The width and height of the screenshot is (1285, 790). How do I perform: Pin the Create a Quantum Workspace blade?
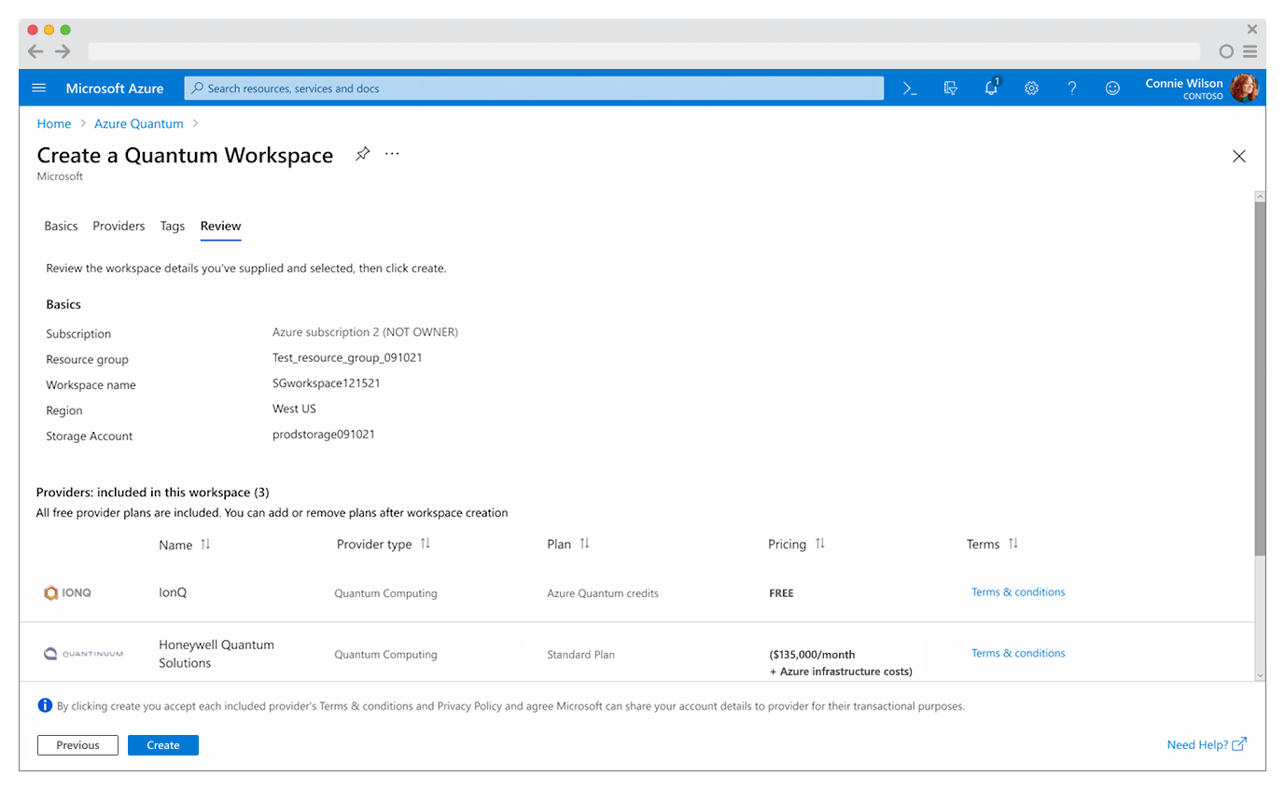pyautogui.click(x=362, y=154)
